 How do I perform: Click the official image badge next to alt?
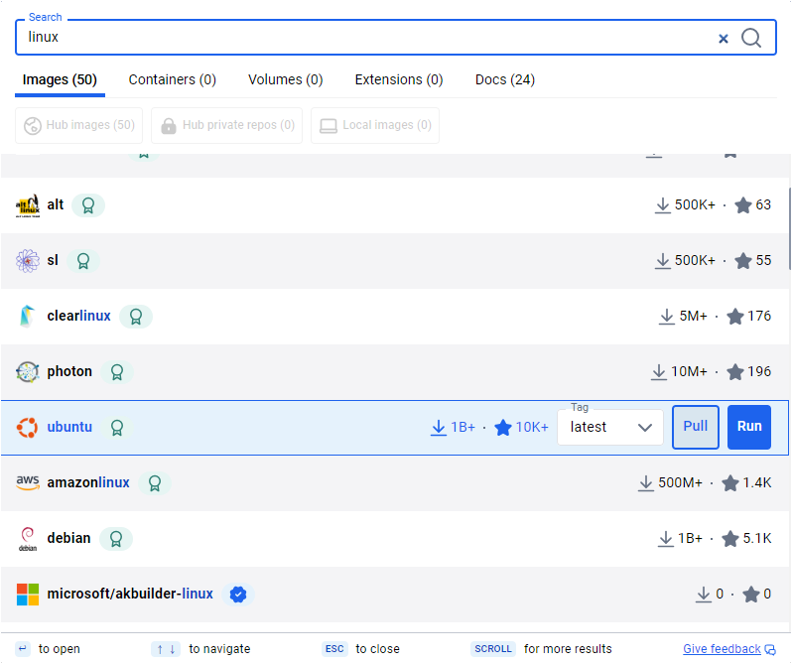[88, 205]
